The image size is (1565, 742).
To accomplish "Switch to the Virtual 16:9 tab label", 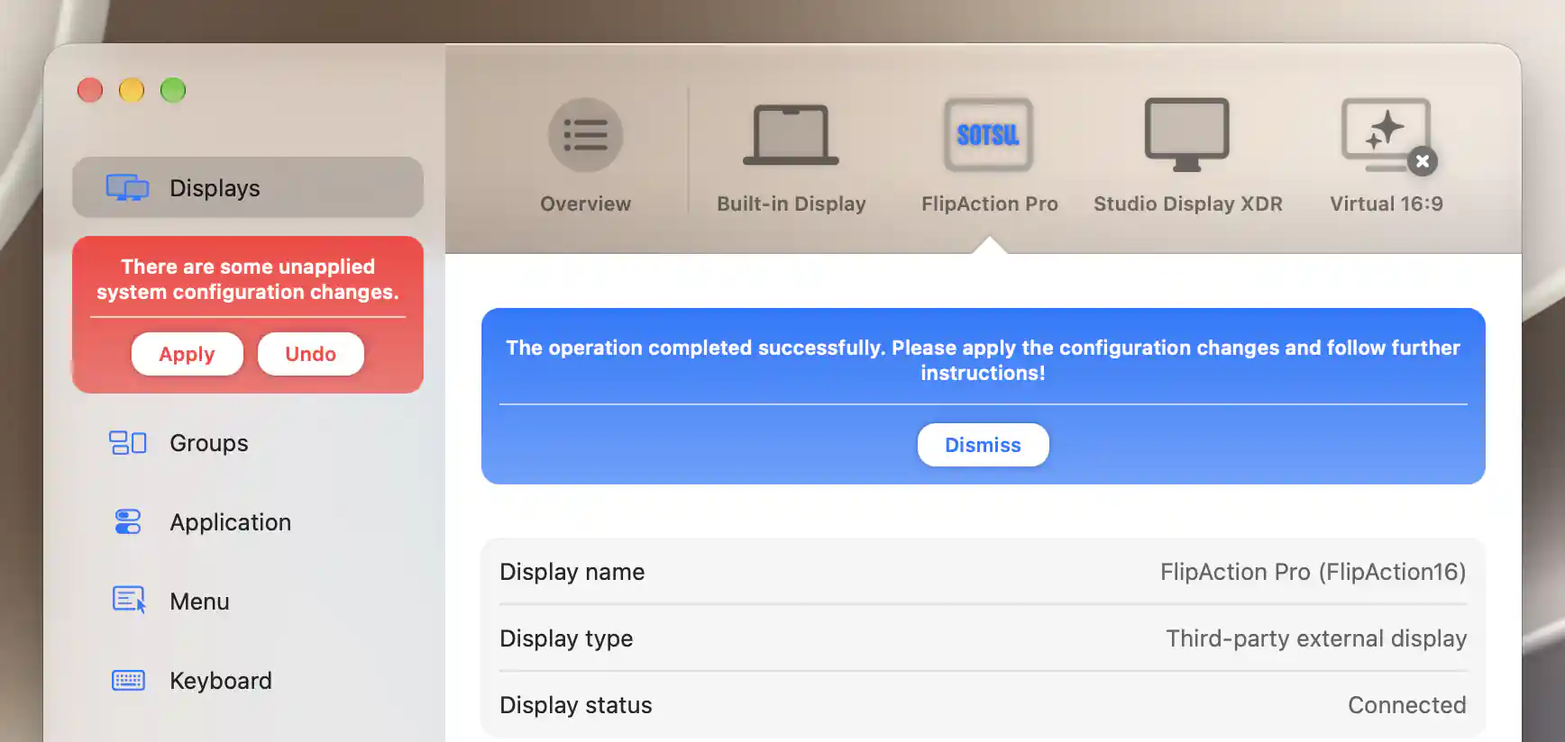I will [x=1386, y=204].
